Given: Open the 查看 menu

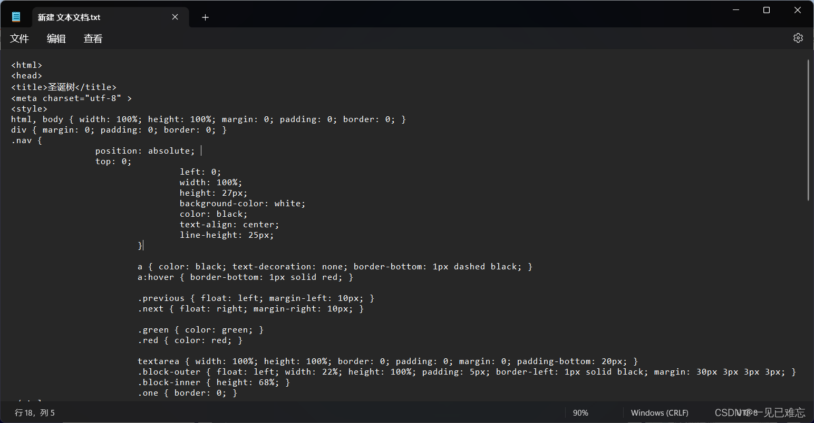Looking at the screenshot, I should 93,38.
